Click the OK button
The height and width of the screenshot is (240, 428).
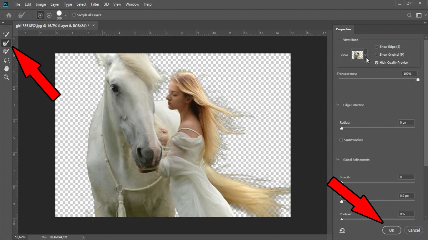[392, 230]
